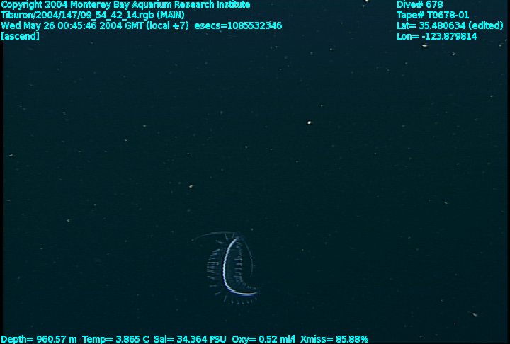Click the Dive# 678 label

tap(419, 5)
